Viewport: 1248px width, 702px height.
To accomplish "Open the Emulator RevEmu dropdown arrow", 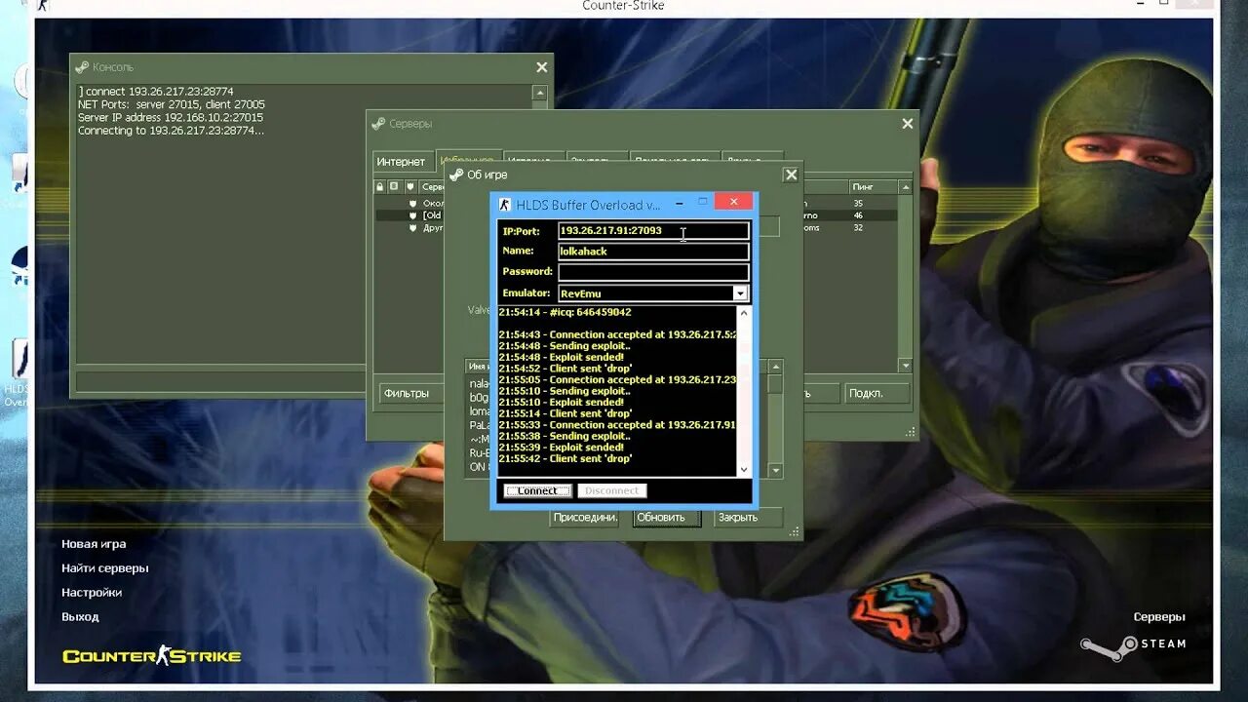I will (740, 293).
